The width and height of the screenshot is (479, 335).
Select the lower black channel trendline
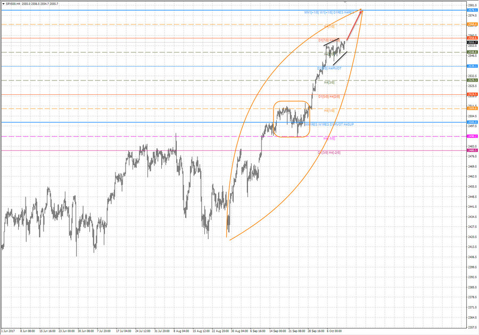pos(340,59)
